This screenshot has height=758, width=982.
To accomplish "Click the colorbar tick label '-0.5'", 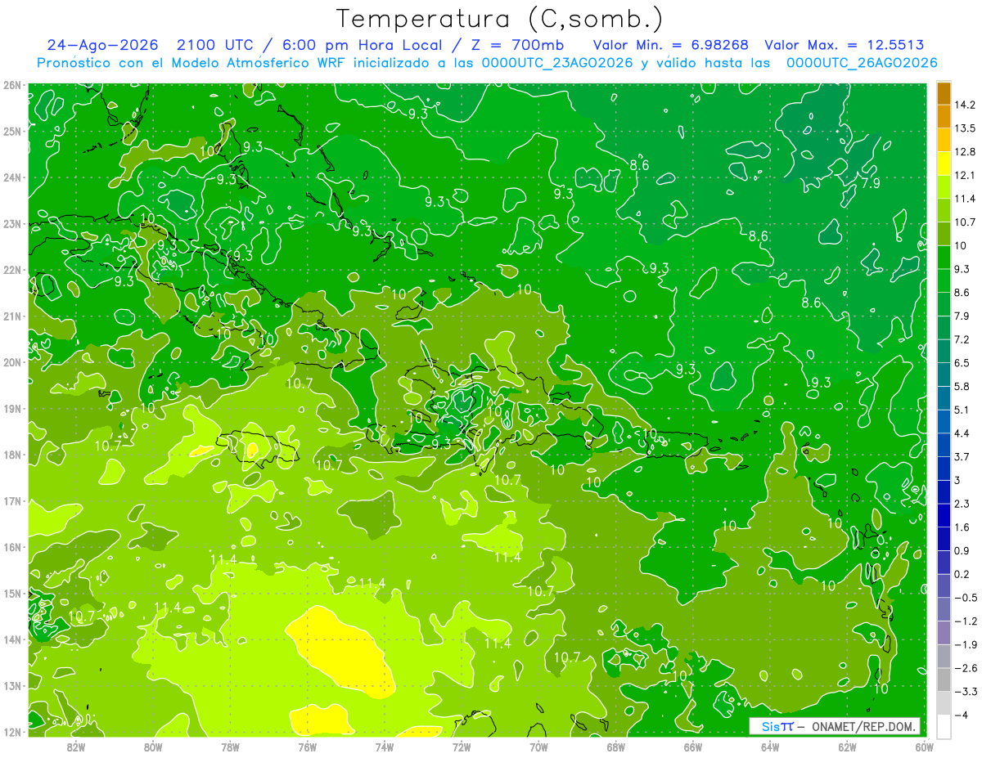I will (x=966, y=598).
